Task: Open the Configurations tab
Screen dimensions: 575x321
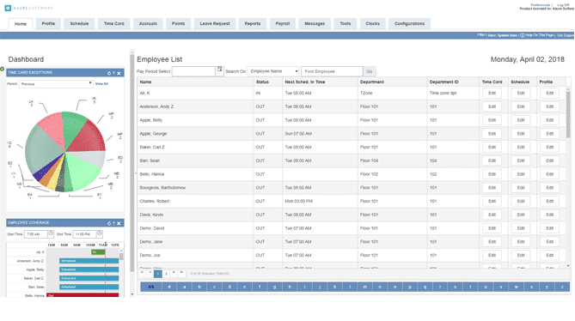Action: point(409,23)
